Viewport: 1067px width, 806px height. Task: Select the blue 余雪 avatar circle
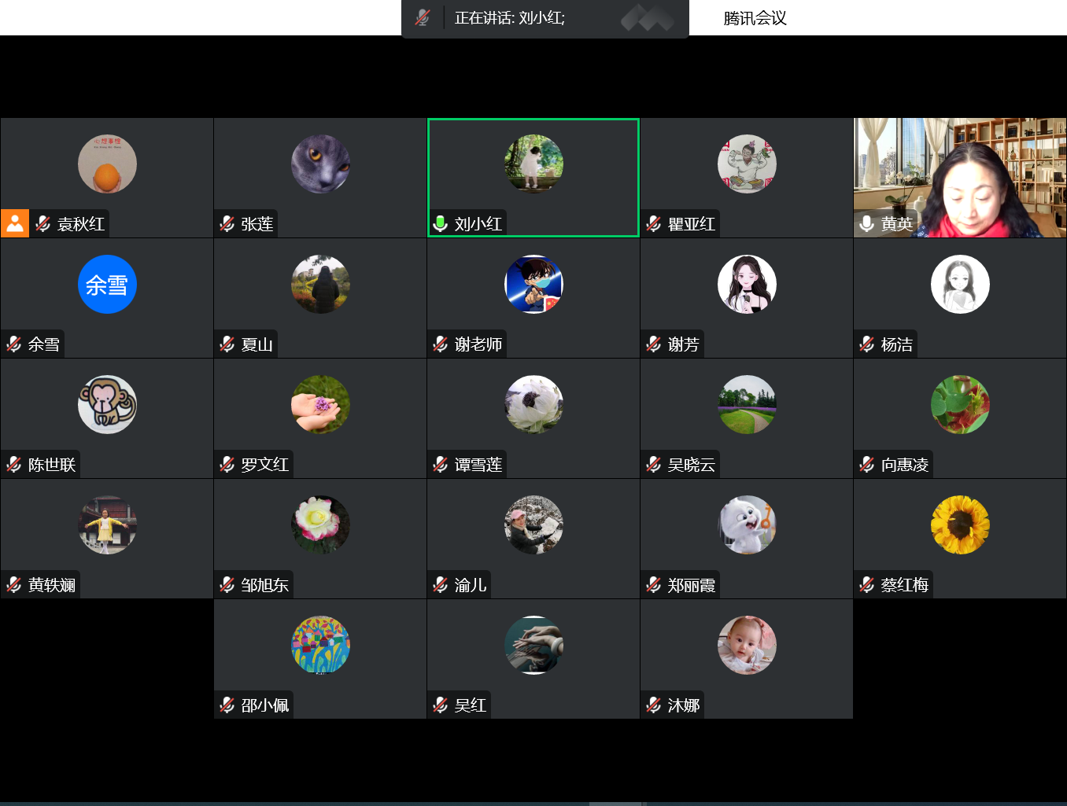coord(107,284)
